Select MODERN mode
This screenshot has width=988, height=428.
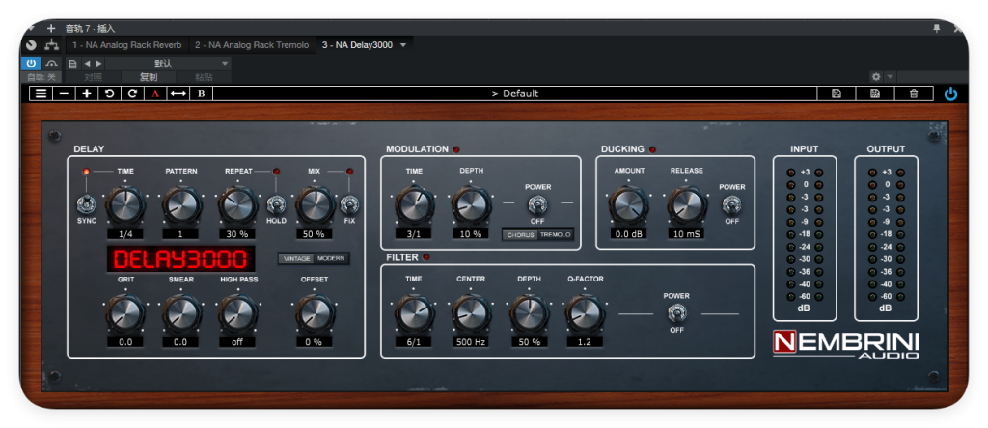pyautogui.click(x=332, y=258)
